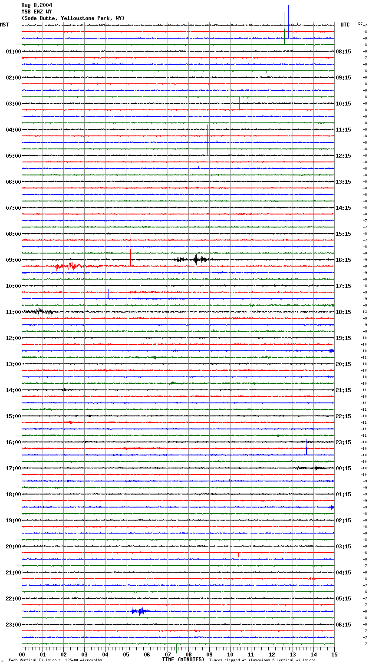Click the 06:15 UTC time label
Screen dimensions: 369x666
coord(343,625)
